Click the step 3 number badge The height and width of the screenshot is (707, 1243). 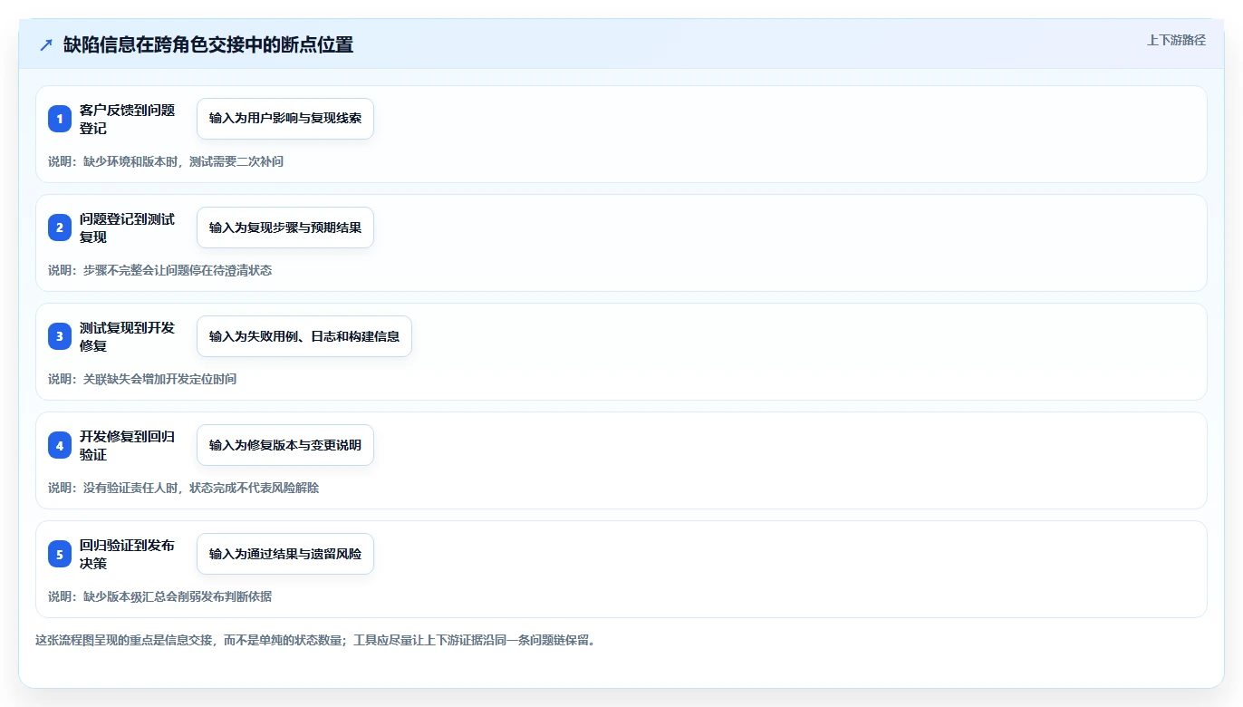pyautogui.click(x=60, y=336)
